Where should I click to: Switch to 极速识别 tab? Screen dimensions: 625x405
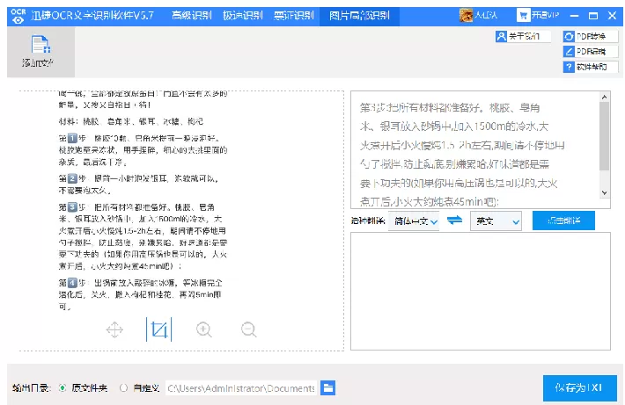(242, 16)
